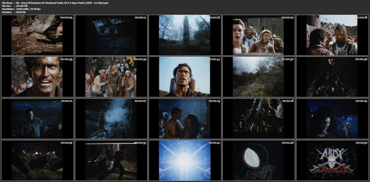Open the night fight frame at 00:01:35
The width and height of the screenshot is (370, 182).
click(x=111, y=160)
